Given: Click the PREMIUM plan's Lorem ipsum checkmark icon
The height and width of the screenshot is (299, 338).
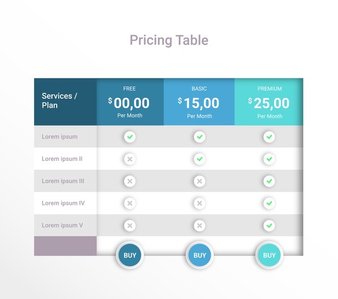Looking at the screenshot, I should click(269, 137).
